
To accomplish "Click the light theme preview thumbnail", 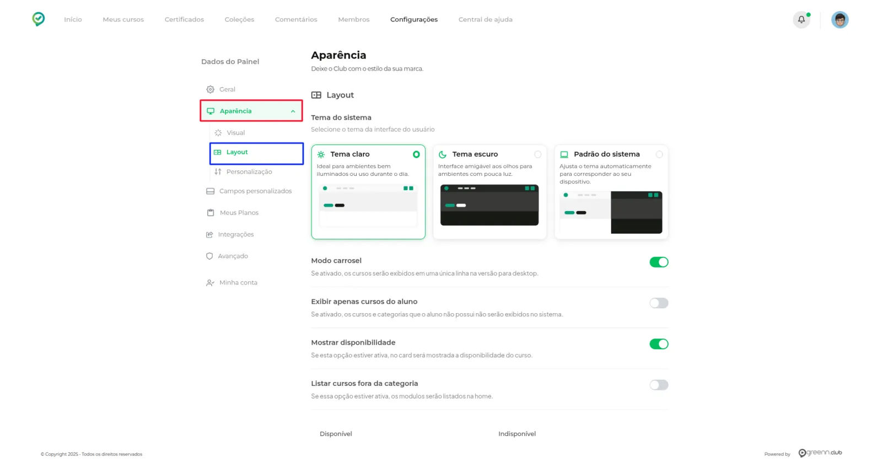I will [x=368, y=205].
